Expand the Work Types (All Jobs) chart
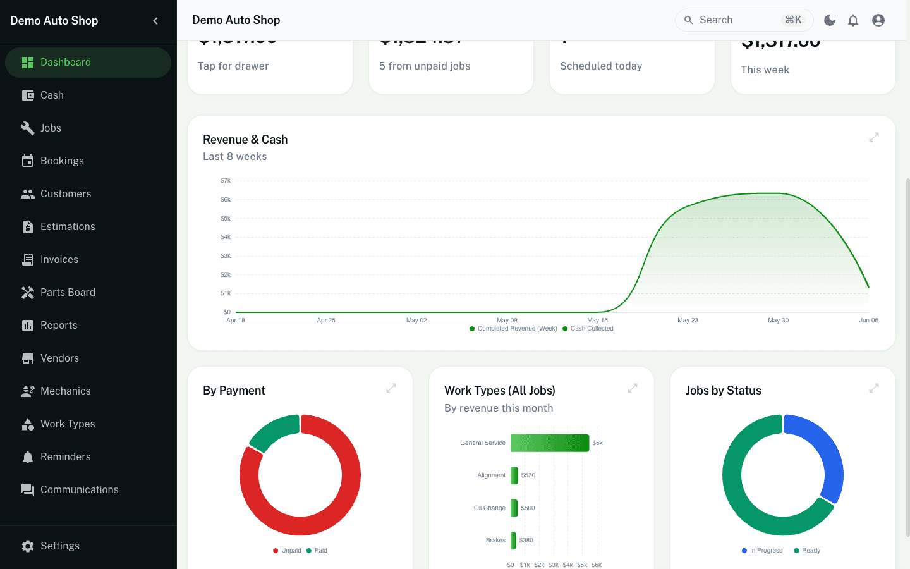The image size is (910, 569). coord(633,388)
